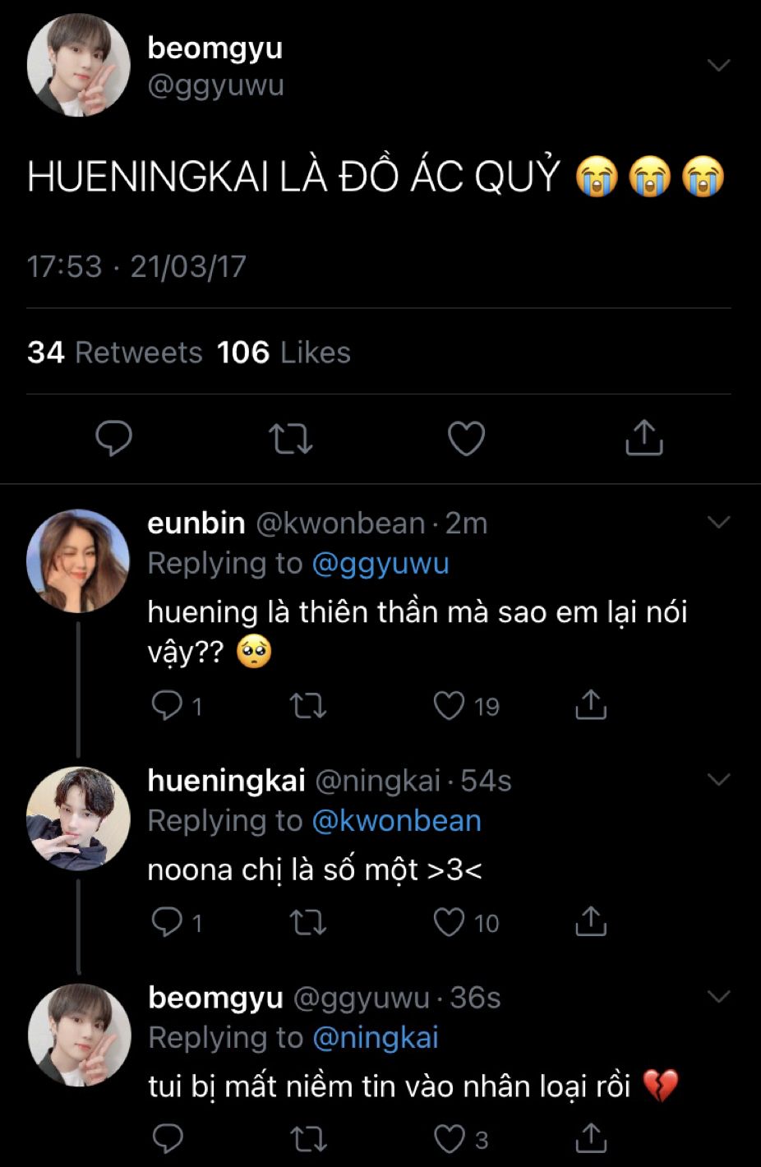Viewport: 761px width, 1167px height.
Task: Reply to eunbin's comment
Action: [x=168, y=706]
